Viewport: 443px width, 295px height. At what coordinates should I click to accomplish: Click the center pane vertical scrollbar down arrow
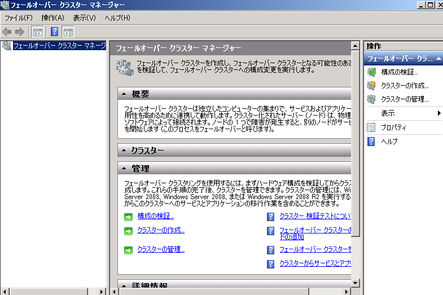click(355, 283)
